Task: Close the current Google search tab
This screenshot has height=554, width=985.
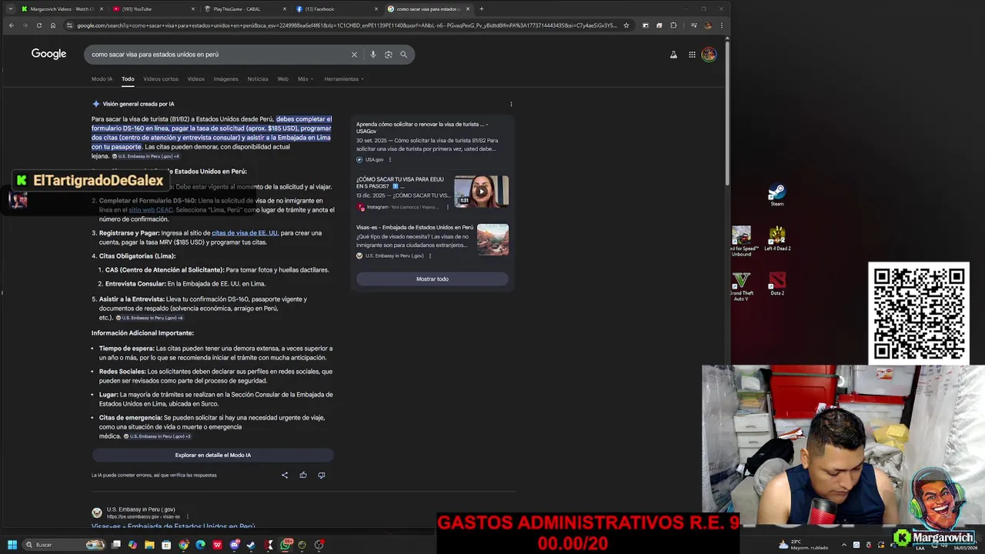Action: click(468, 9)
